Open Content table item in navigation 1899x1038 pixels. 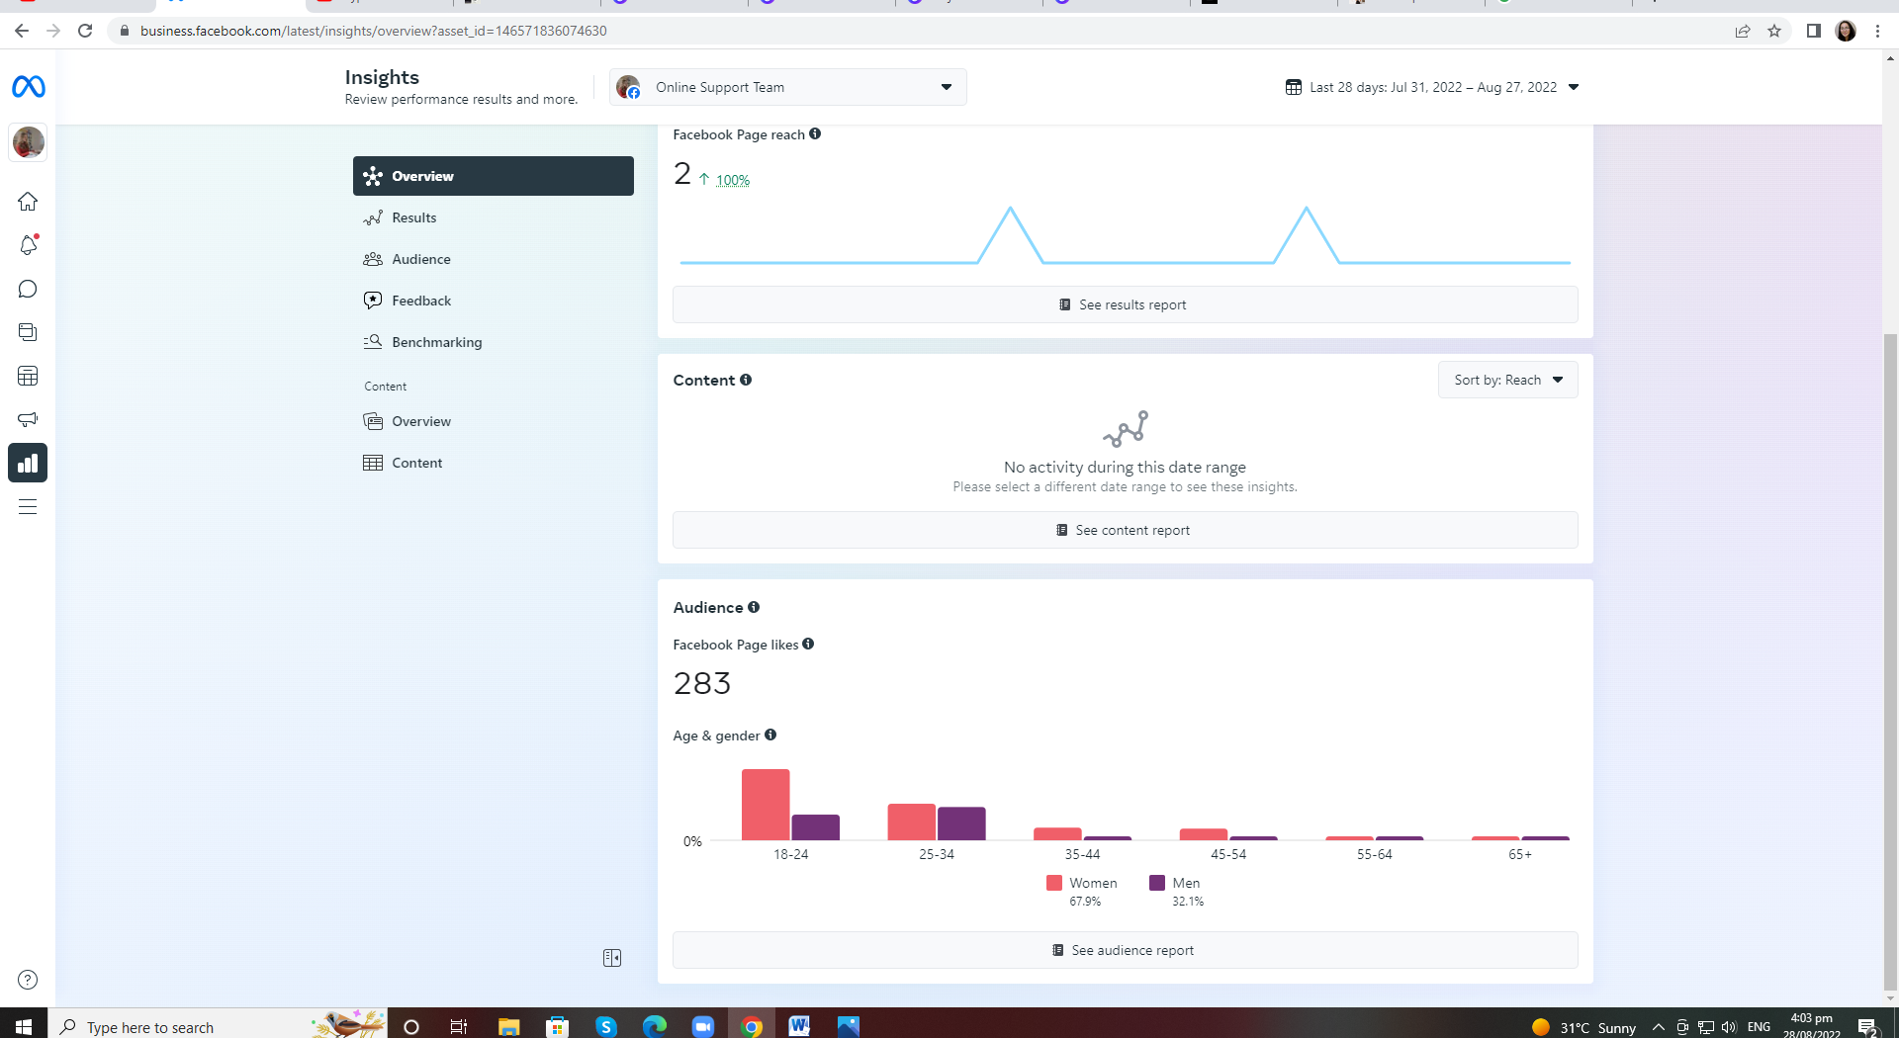494,463
